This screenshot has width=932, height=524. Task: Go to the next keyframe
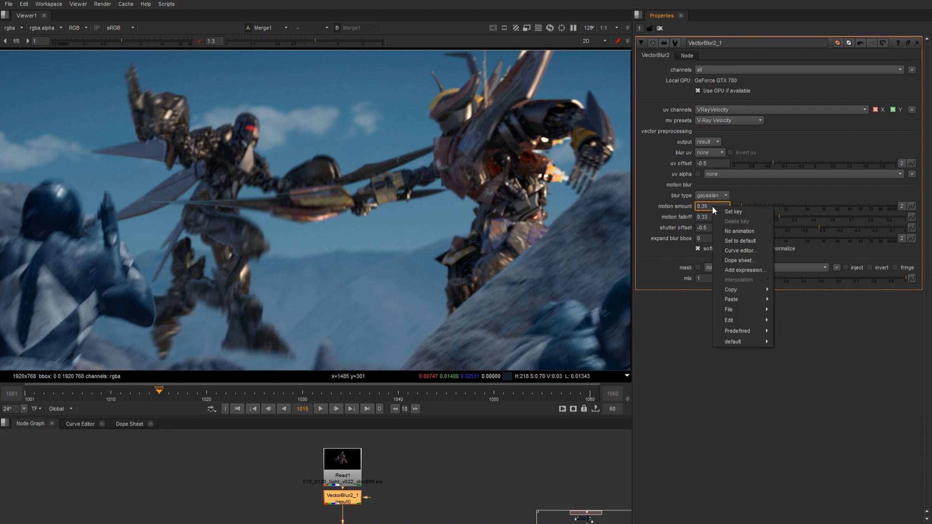[x=351, y=409]
